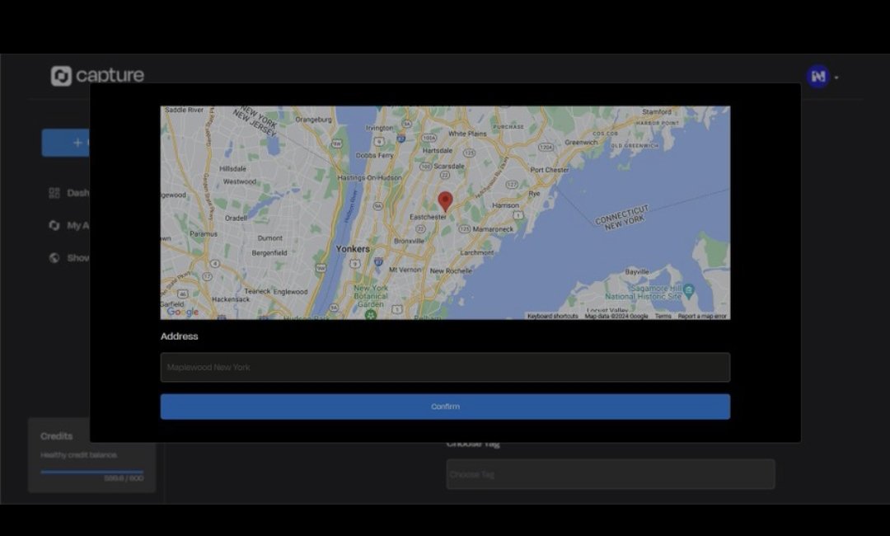Click the Credits heading in the sidebar card
890x536 pixels.
coord(57,436)
